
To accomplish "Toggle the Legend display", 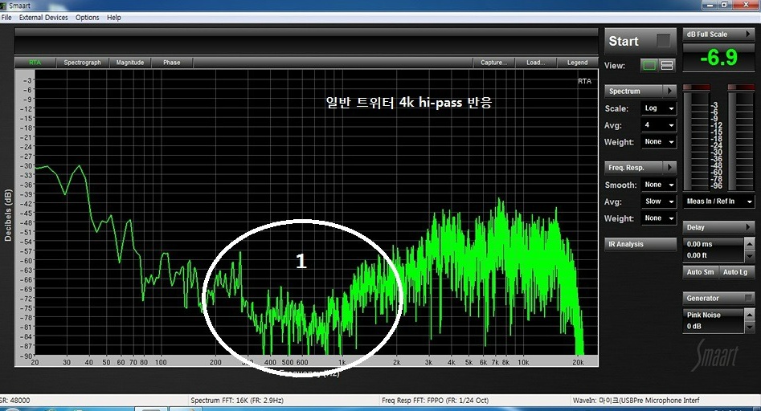I will tap(577, 63).
